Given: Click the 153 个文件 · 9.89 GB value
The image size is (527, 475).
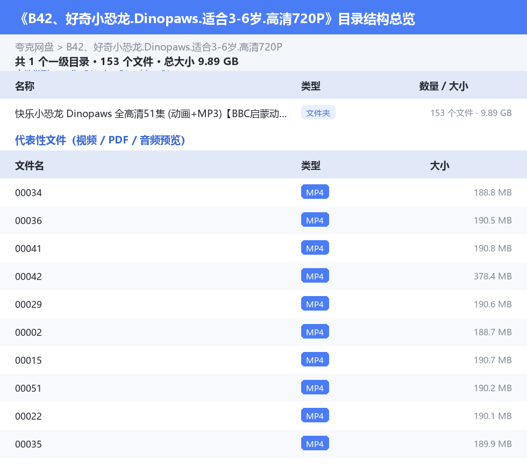Looking at the screenshot, I should tap(471, 113).
